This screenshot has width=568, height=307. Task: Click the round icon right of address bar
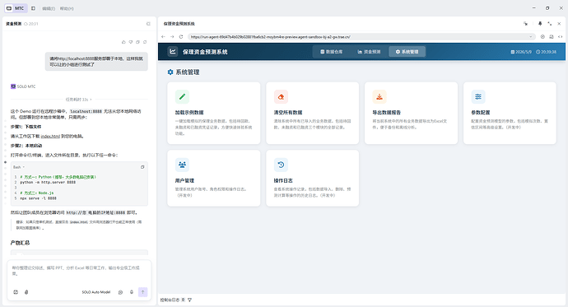542,36
